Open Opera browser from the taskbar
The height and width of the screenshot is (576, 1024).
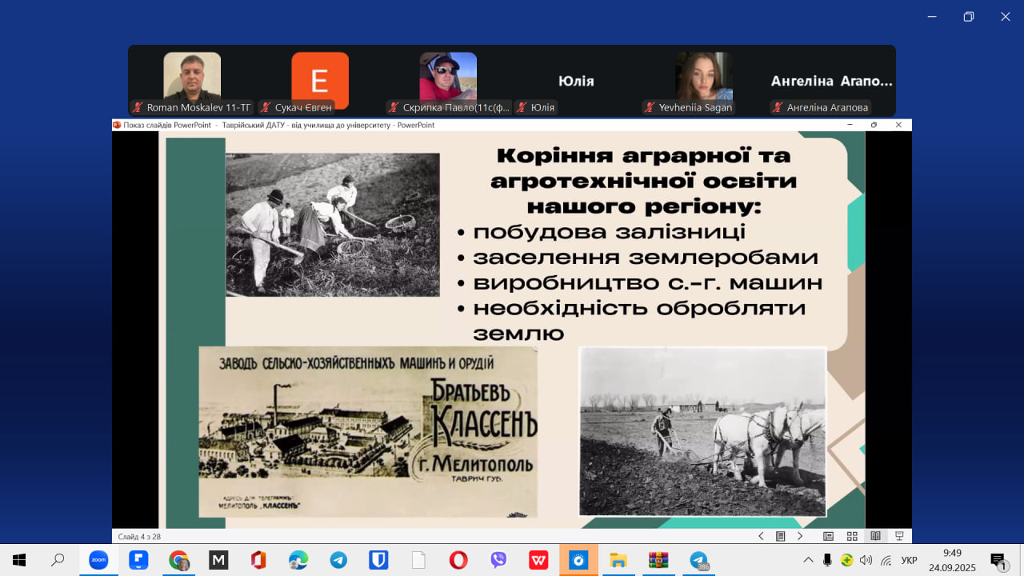(x=458, y=560)
